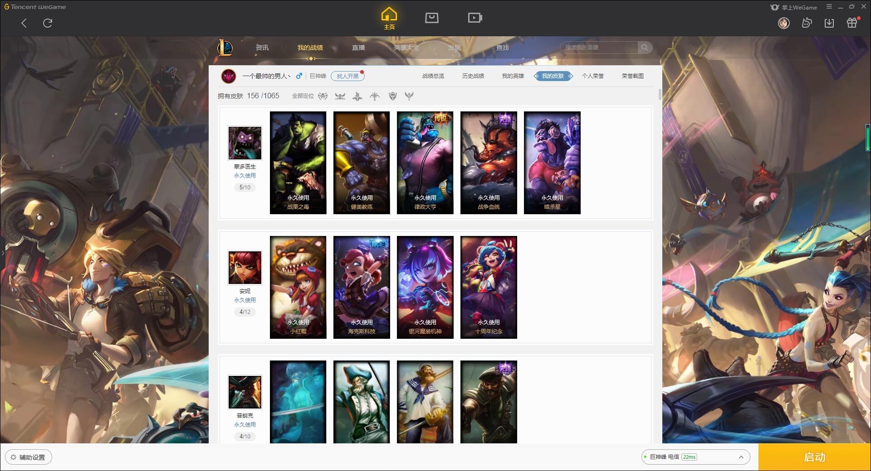
Task: Filter skins by tank shield icon
Action: click(x=392, y=96)
